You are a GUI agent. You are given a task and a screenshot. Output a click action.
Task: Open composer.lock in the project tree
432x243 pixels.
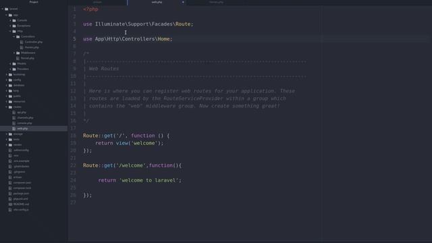tap(22, 188)
